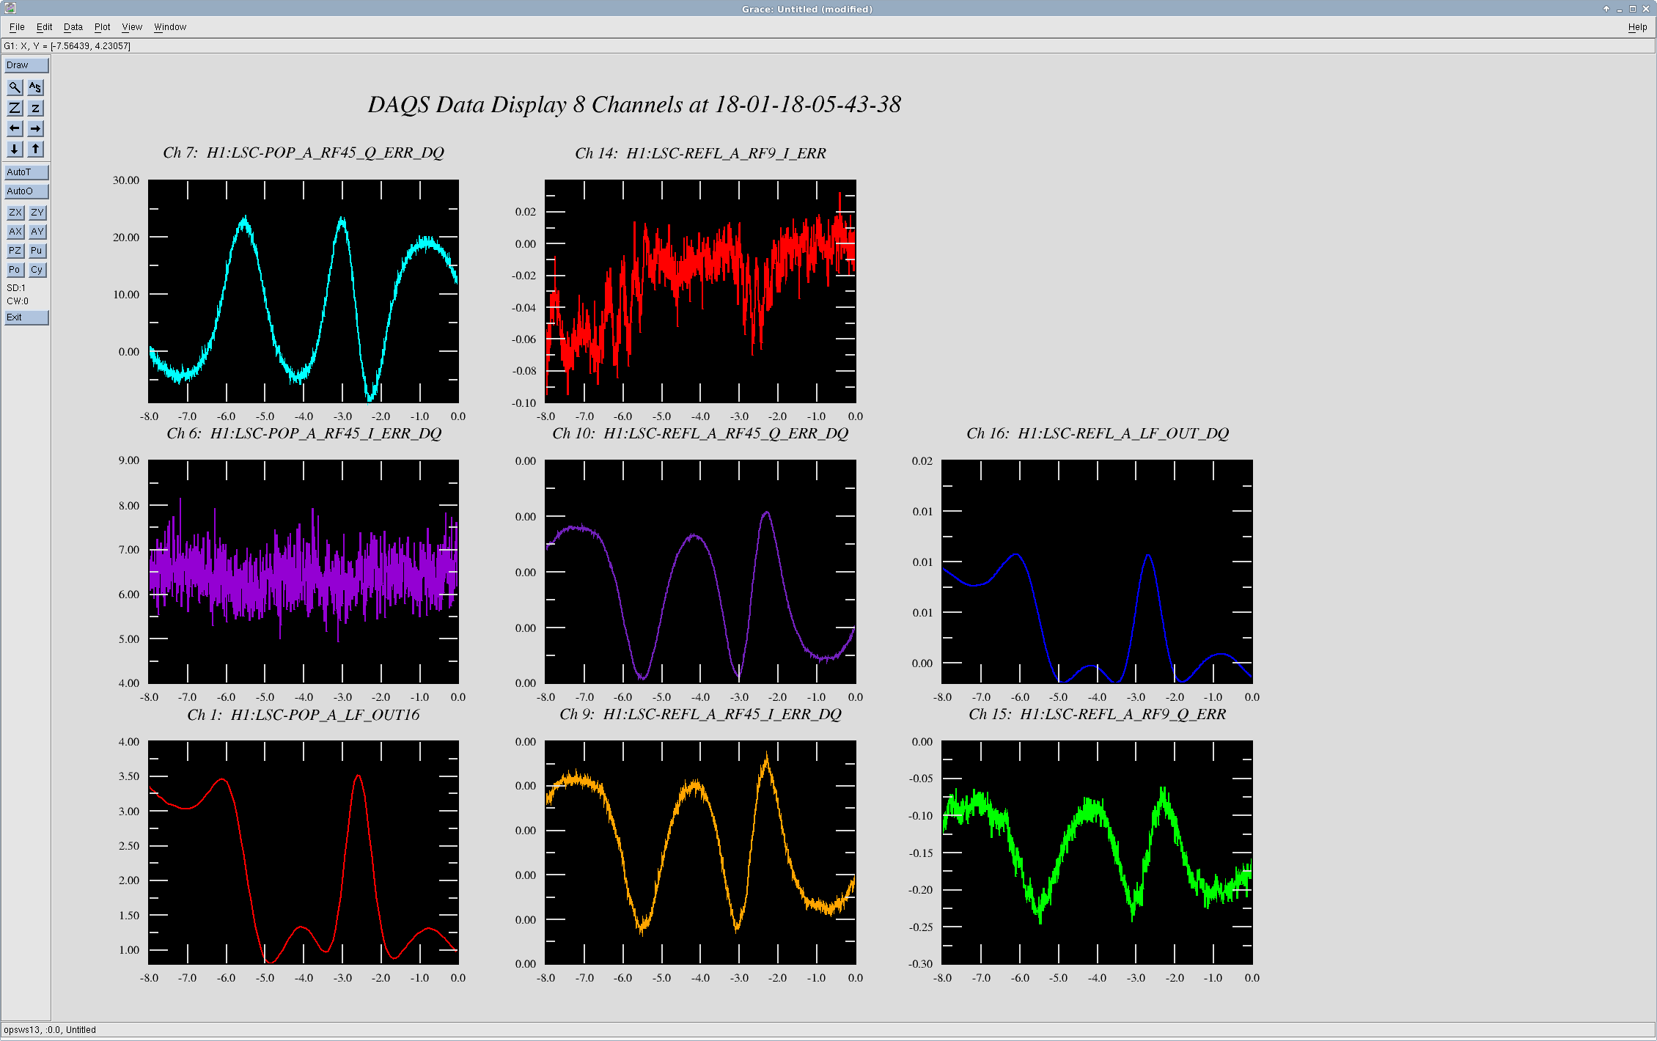The width and height of the screenshot is (1657, 1041).
Task: Select the Ch 9 REFL_A_RF45_I_ERR_DQ orange graph
Action: coord(700,853)
